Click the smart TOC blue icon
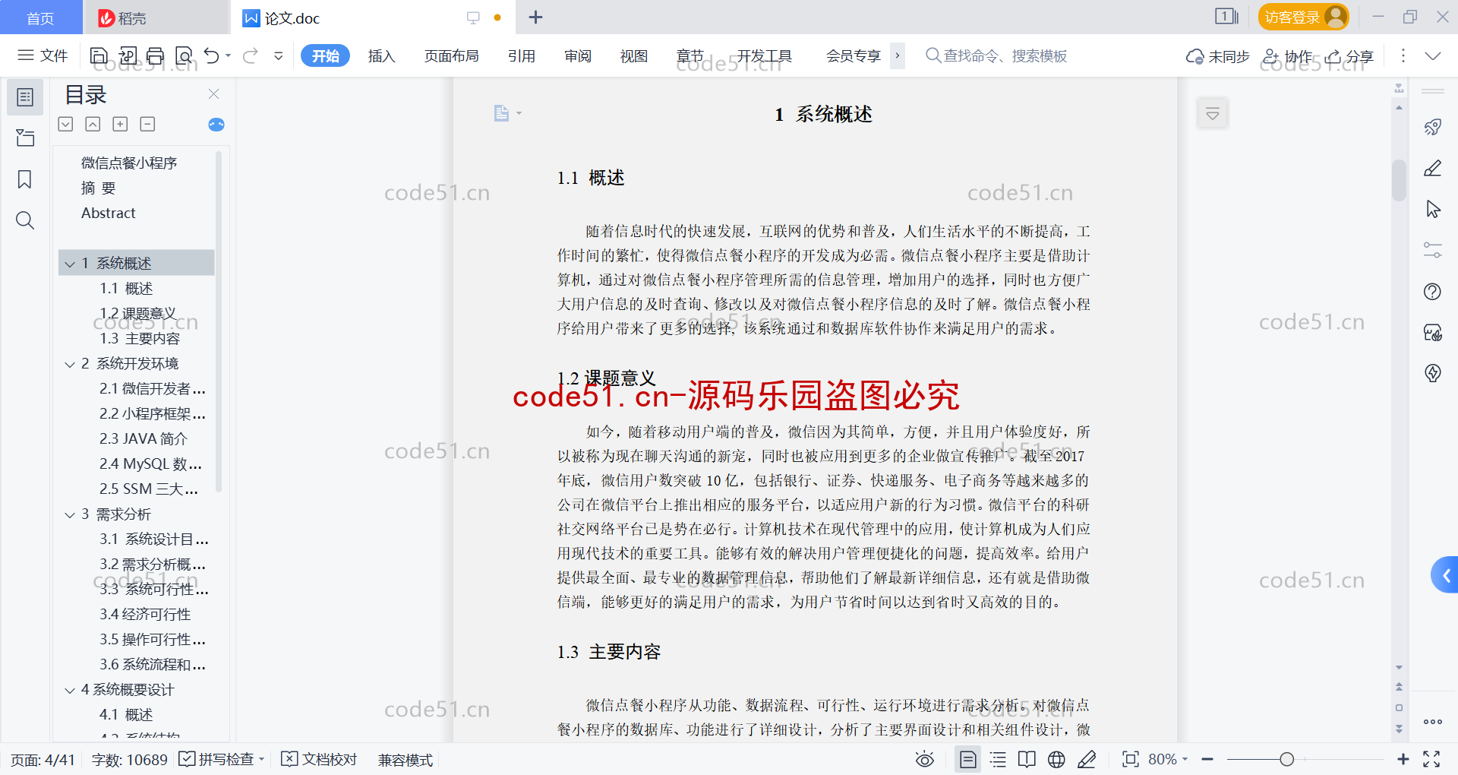This screenshot has width=1458, height=775. tap(216, 125)
